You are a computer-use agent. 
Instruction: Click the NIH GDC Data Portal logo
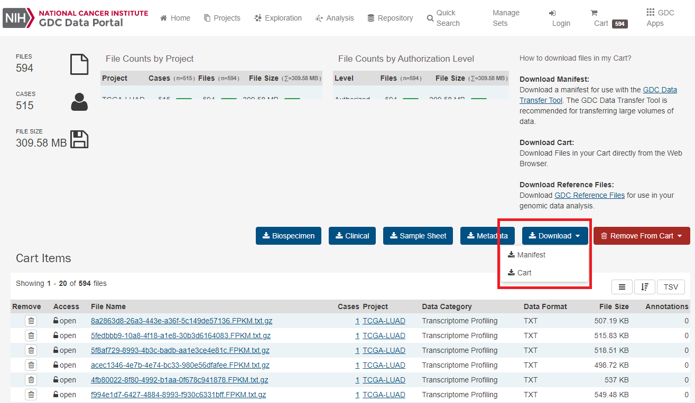pos(76,18)
